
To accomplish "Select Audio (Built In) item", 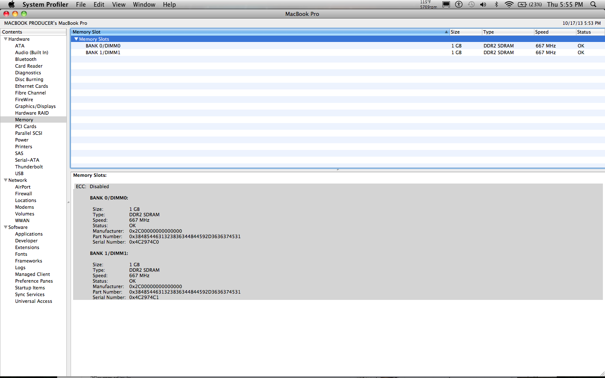I will (x=32, y=52).
